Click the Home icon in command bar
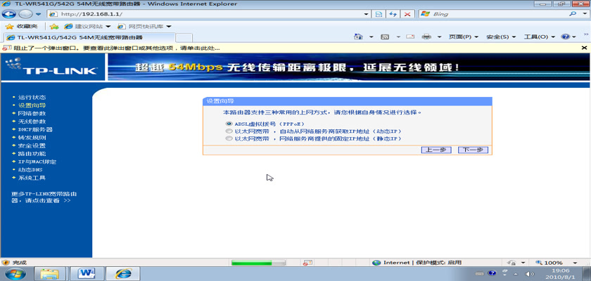 coord(360,37)
